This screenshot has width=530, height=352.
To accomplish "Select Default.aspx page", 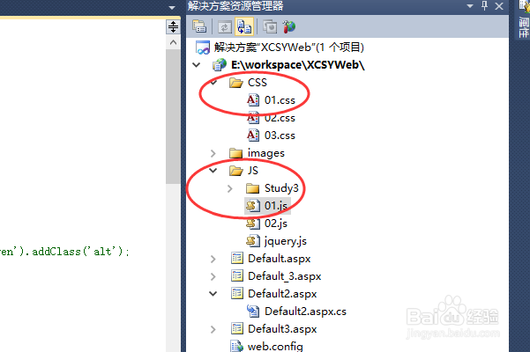I will point(280,259).
